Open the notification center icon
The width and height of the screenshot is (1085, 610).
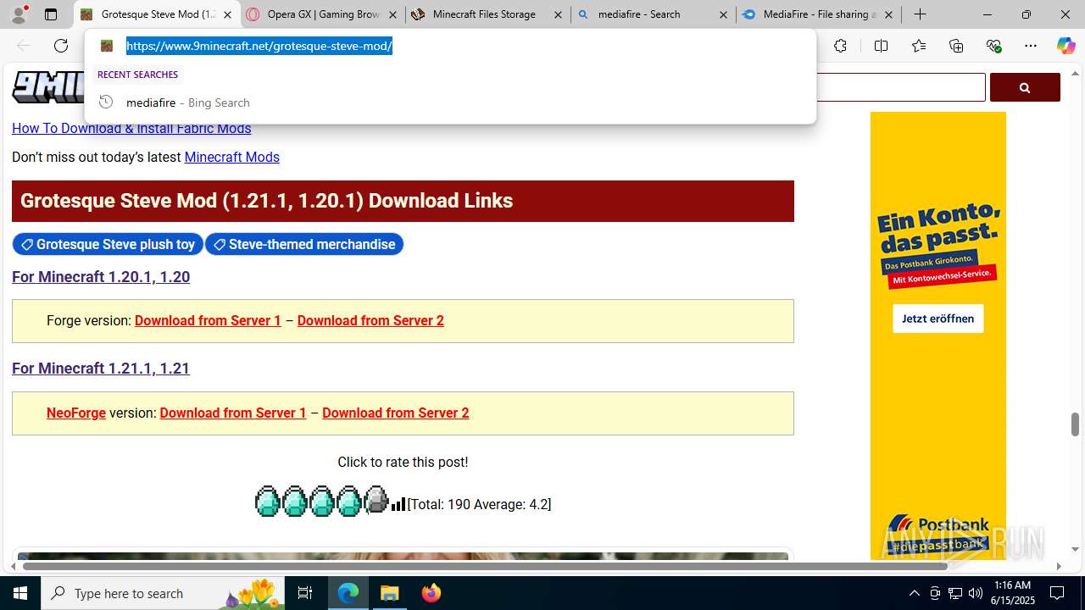coord(1057,593)
